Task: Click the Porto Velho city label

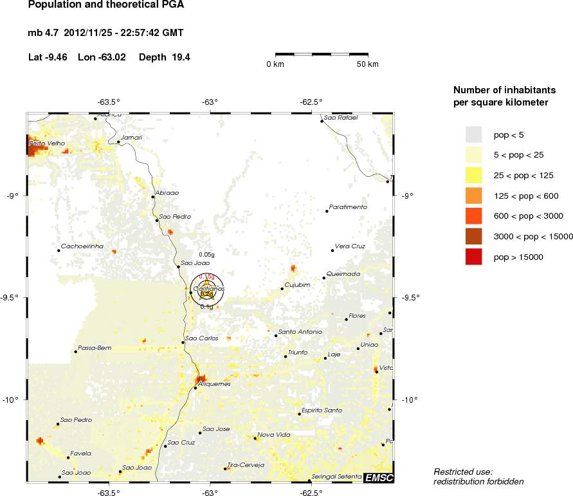Action: pos(47,143)
